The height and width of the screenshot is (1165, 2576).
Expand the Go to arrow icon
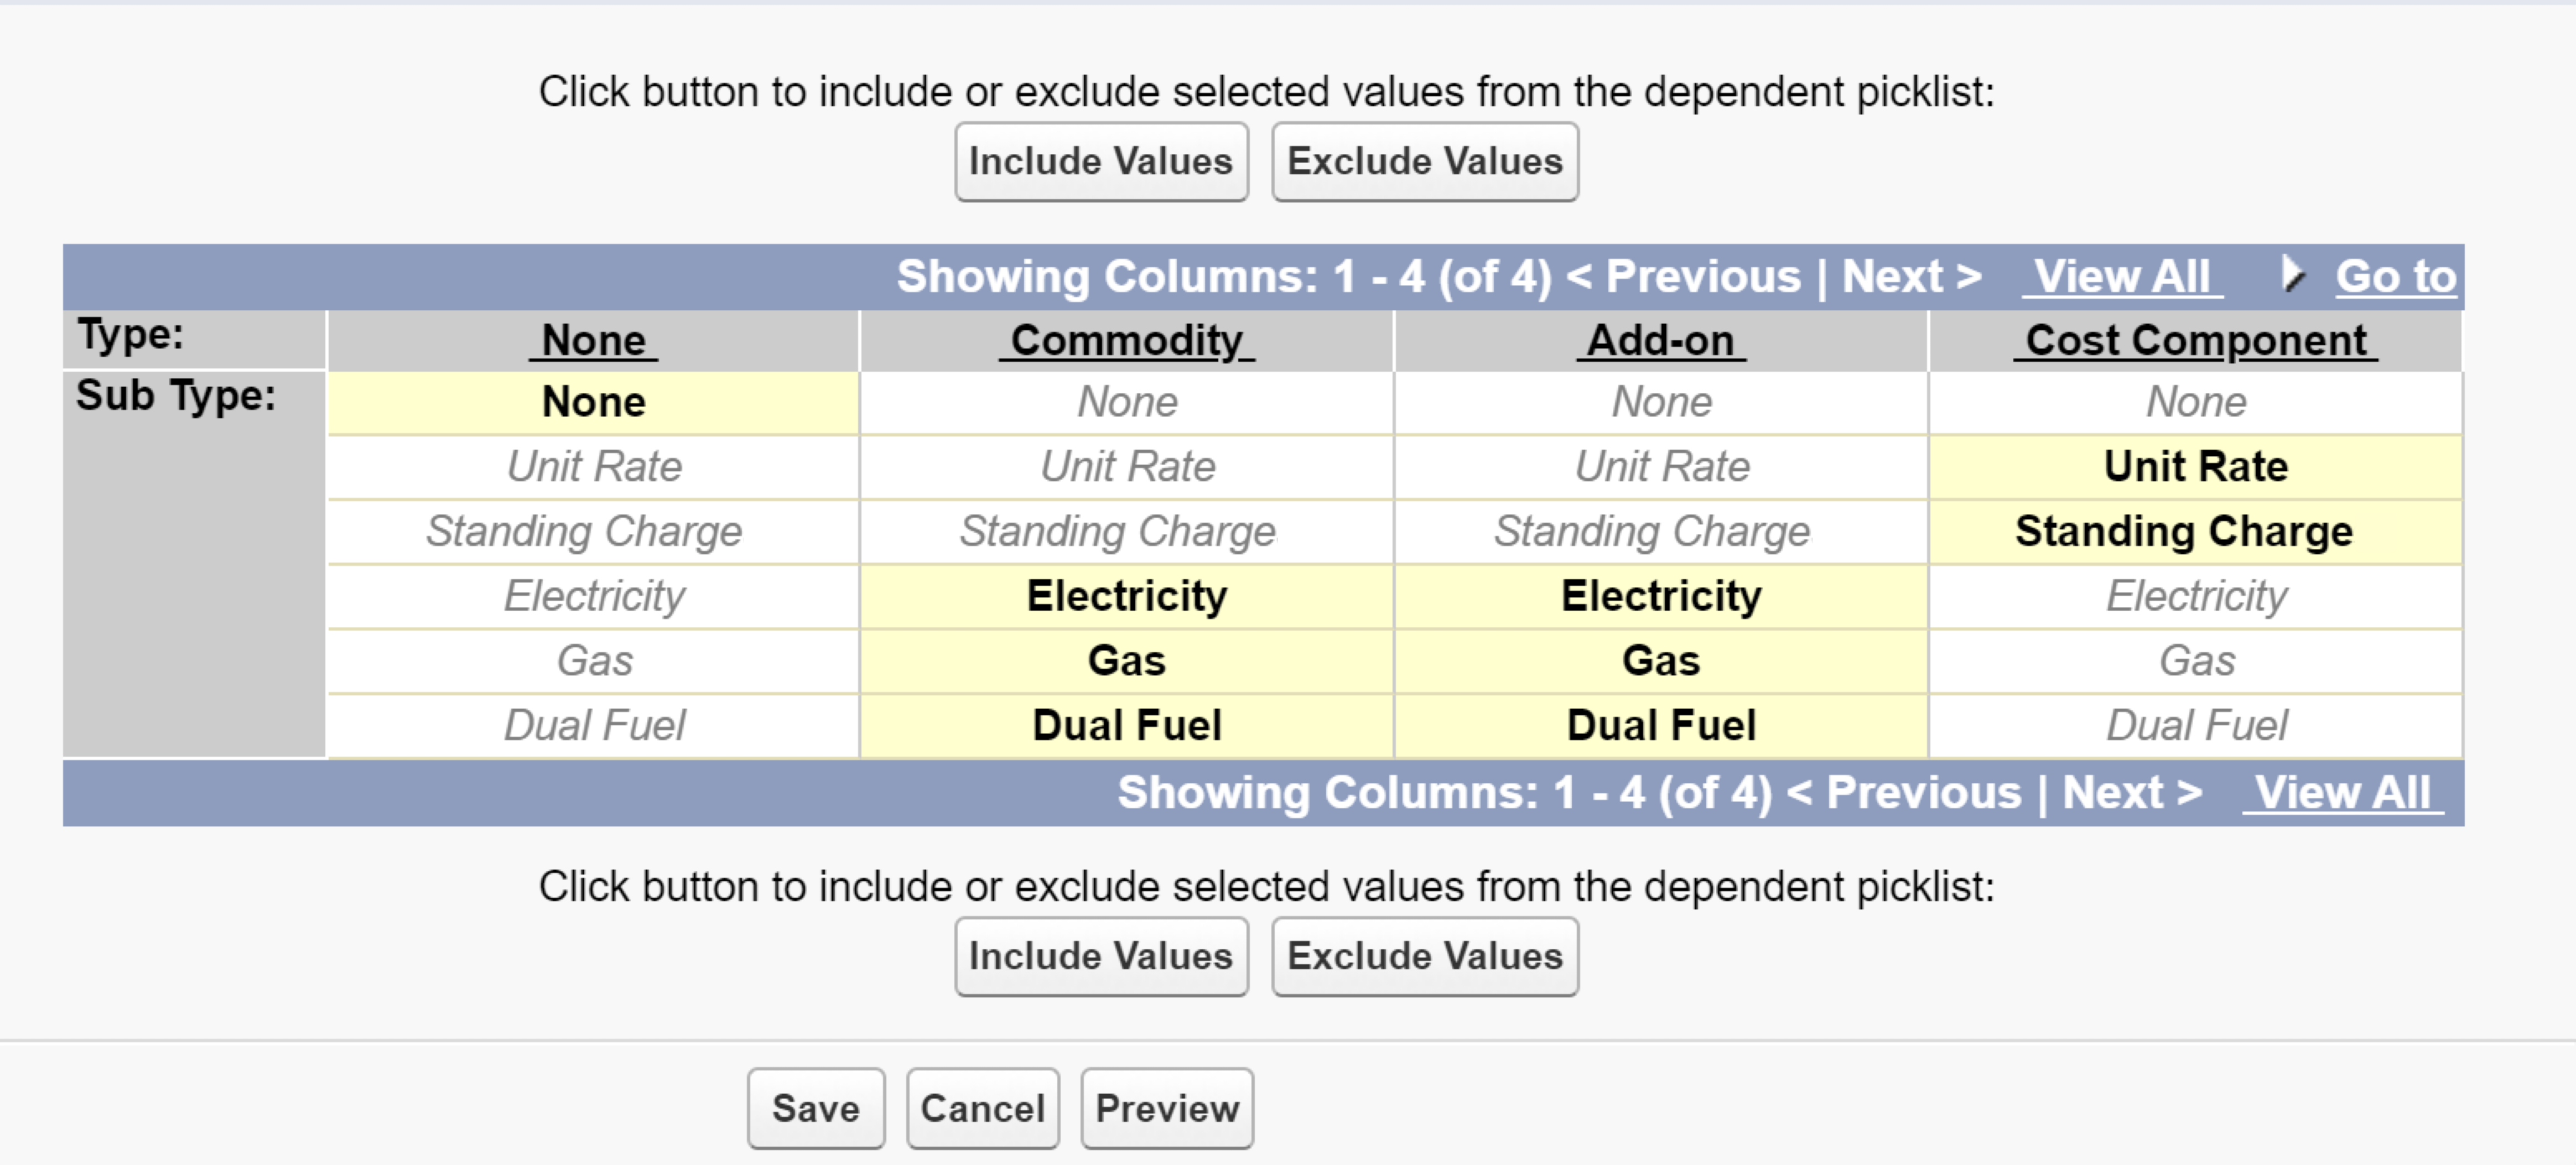pos(2293,274)
